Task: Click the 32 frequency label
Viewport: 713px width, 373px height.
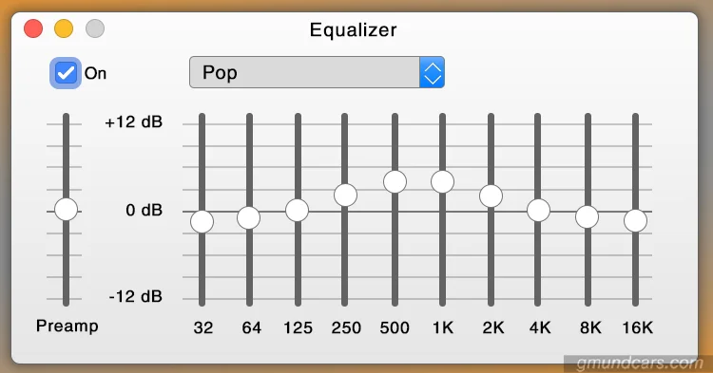Action: click(x=202, y=327)
